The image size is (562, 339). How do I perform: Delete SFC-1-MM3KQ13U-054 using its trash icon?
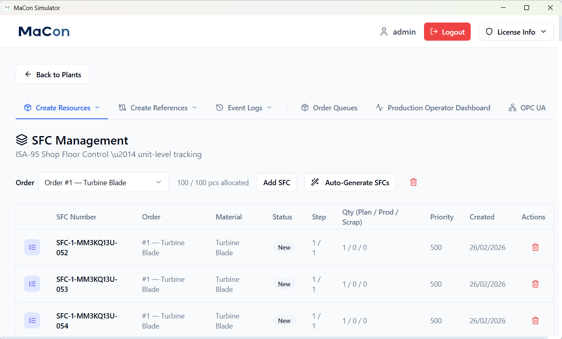[535, 321]
